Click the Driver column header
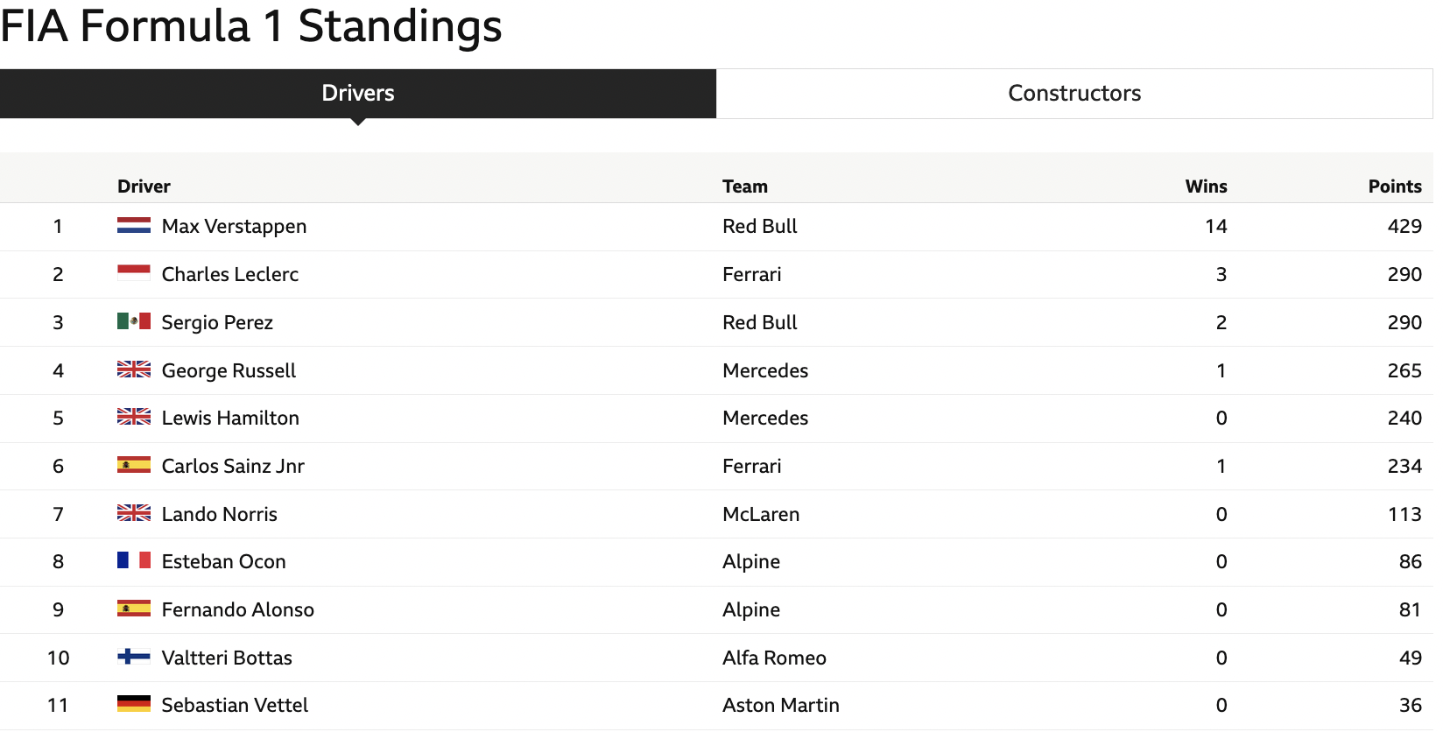The height and width of the screenshot is (732, 1443). click(144, 187)
